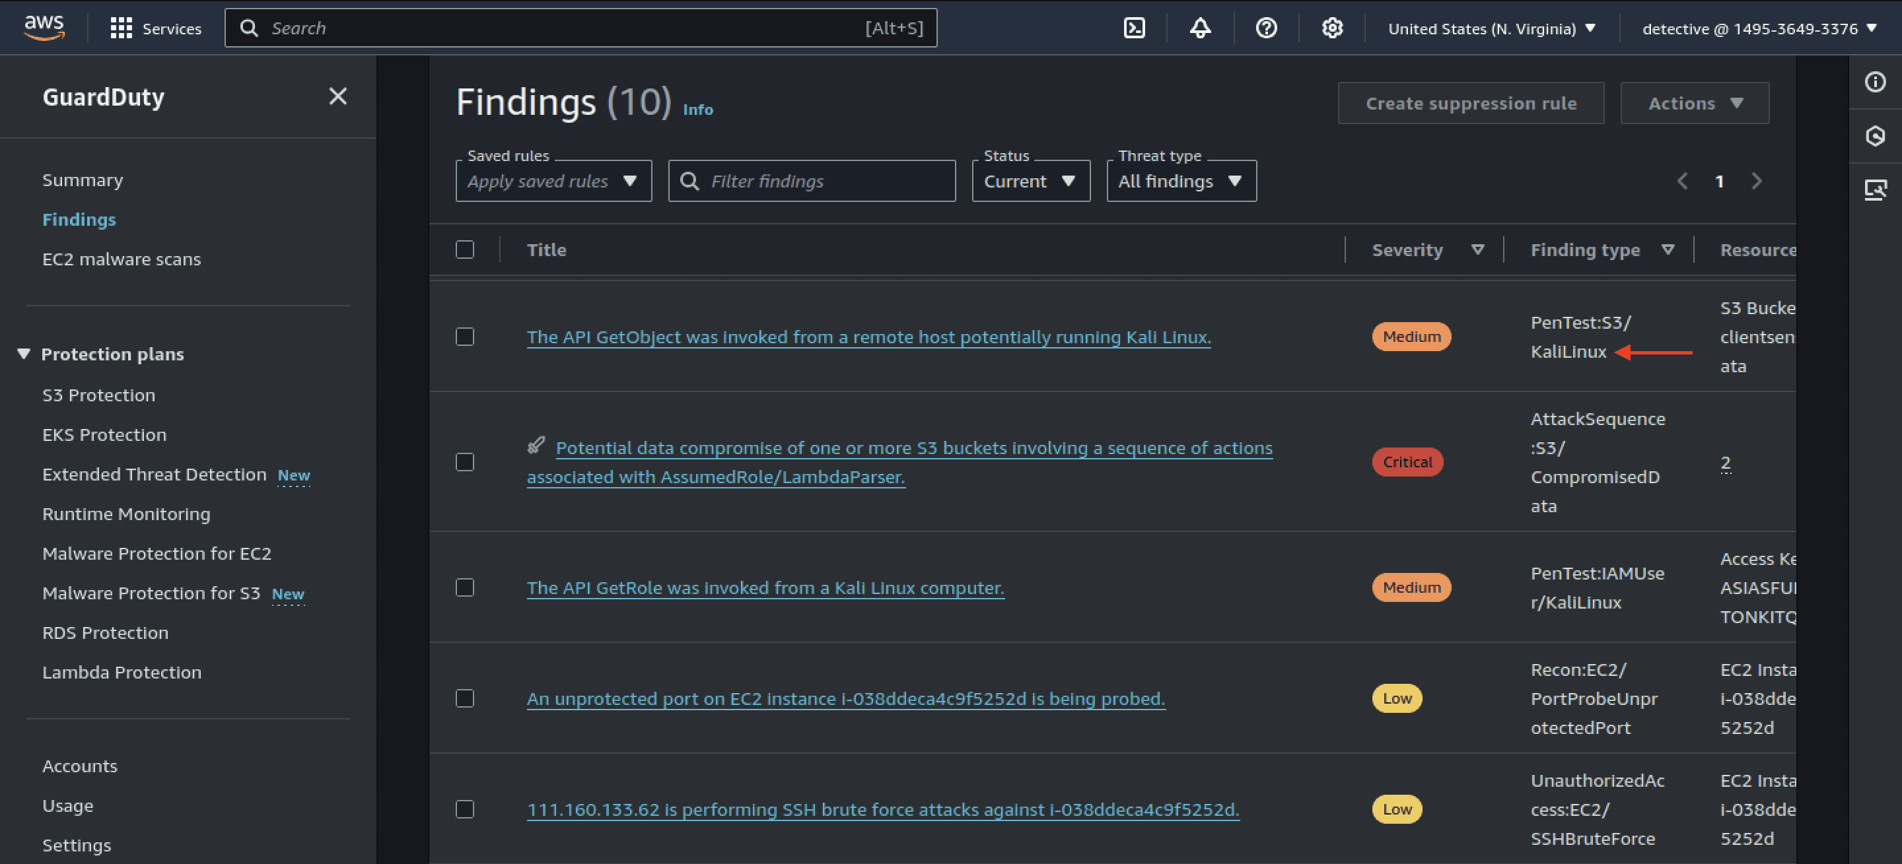Close the GuardDuty navigation panel
Viewport: 1902px width, 864px height.
coord(338,96)
